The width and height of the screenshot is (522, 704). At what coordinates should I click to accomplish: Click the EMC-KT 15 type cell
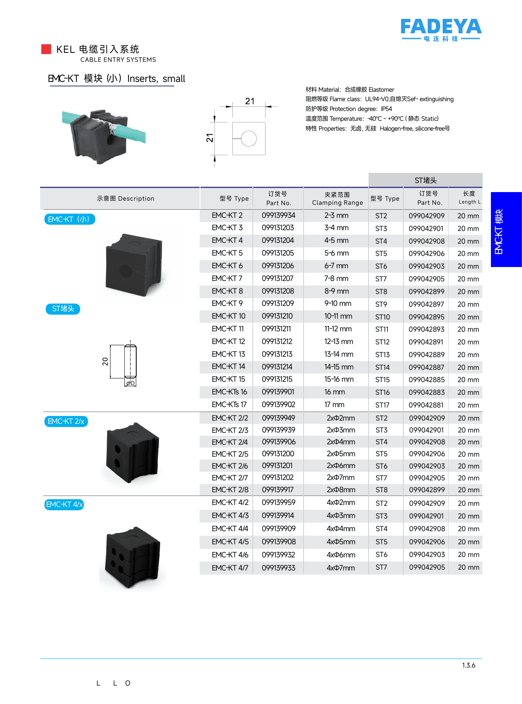coord(228,379)
